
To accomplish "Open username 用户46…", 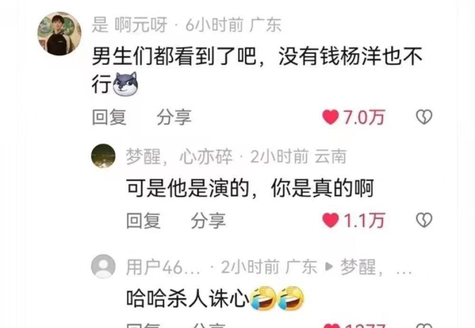I will pos(163,267).
